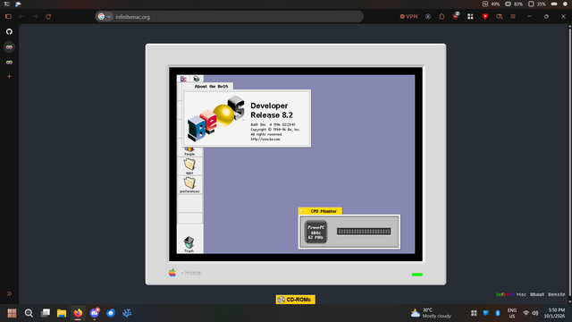Image resolution: width=572 pixels, height=322 pixels.
Task: Click the Developer Release 8.2 heading
Action: coord(272,110)
